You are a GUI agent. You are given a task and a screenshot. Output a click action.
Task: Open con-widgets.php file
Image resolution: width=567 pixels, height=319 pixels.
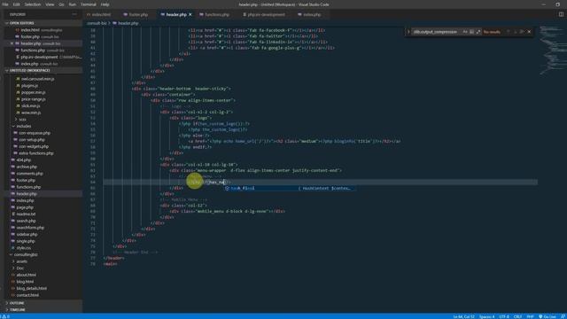point(34,146)
